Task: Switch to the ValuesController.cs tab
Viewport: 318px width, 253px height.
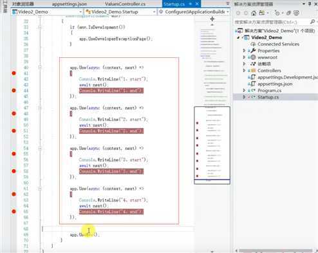Action: coord(125,4)
